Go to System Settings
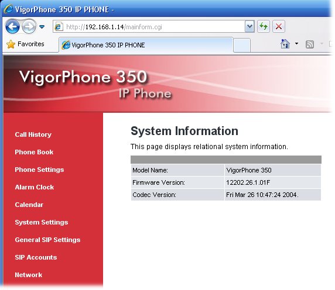The image size is (335, 290). tap(42, 222)
